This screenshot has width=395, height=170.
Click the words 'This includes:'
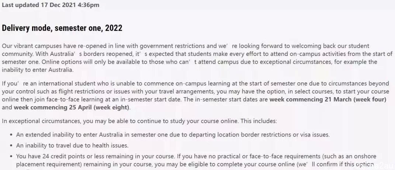coord(259,121)
